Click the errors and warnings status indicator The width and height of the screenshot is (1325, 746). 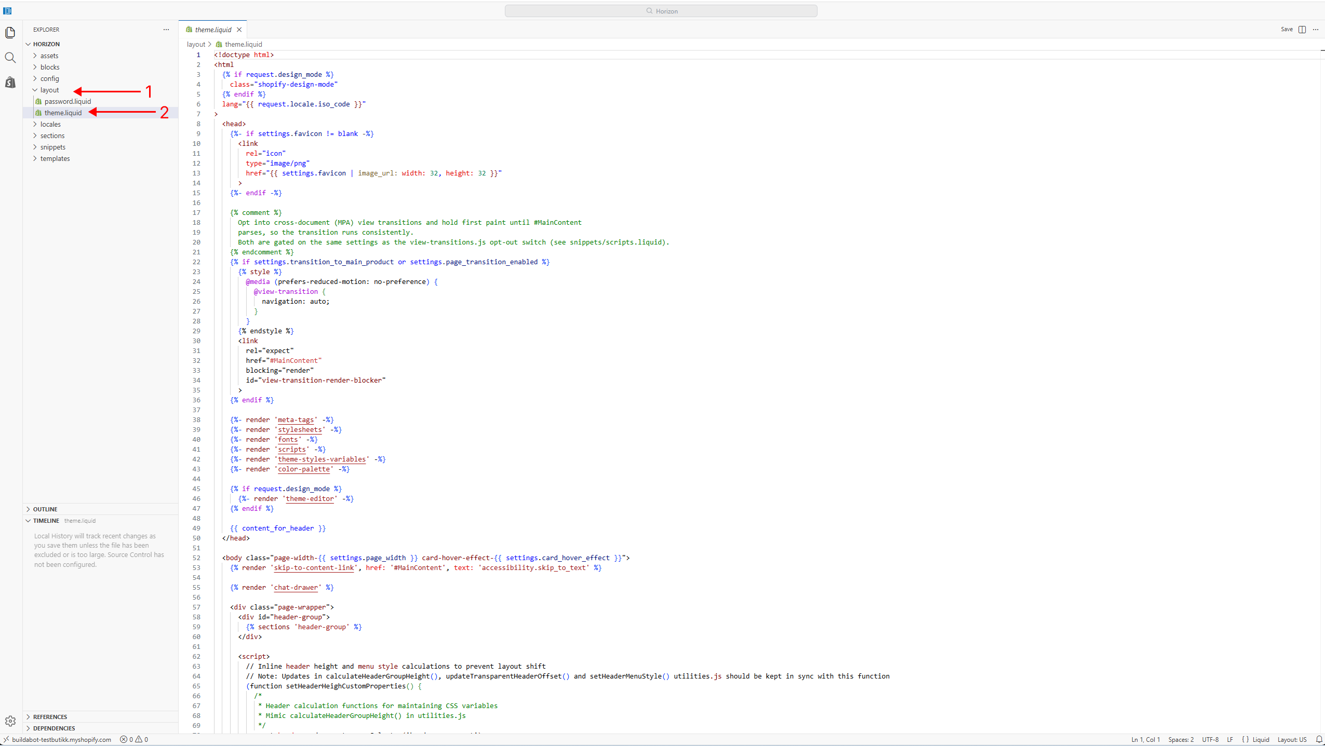(x=134, y=740)
